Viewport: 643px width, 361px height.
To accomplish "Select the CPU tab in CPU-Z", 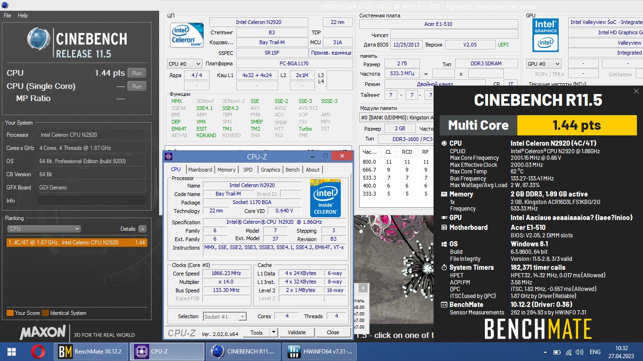I will click(x=176, y=169).
